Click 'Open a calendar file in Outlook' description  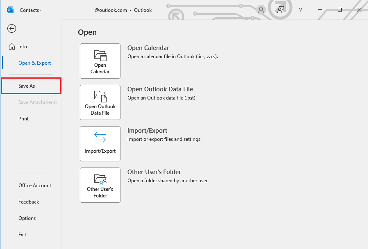coord(173,57)
